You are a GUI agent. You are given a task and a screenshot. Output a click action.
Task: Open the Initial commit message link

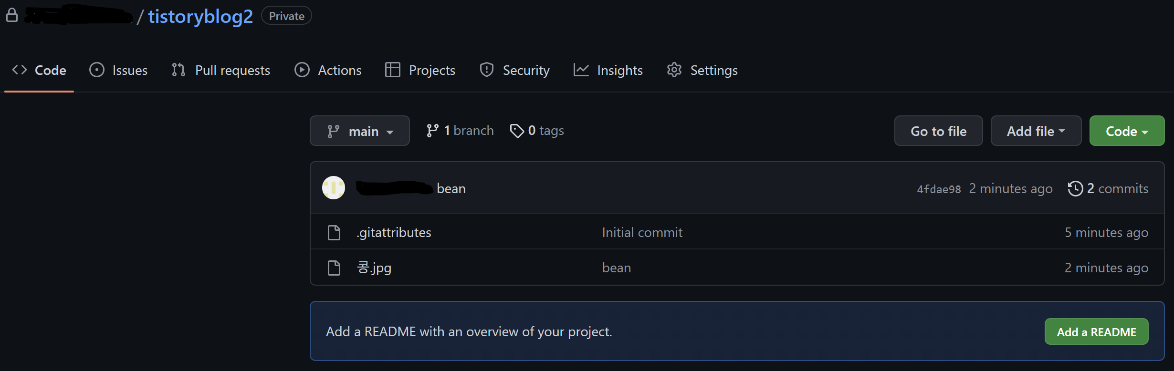[x=642, y=232]
